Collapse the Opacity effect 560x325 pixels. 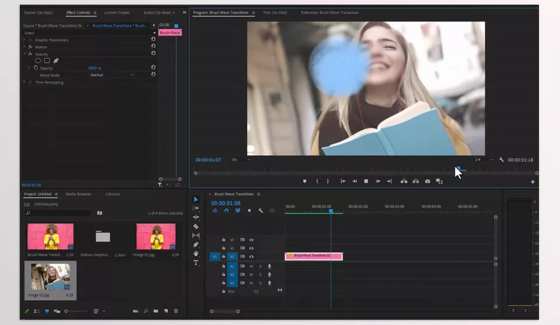tap(24, 54)
